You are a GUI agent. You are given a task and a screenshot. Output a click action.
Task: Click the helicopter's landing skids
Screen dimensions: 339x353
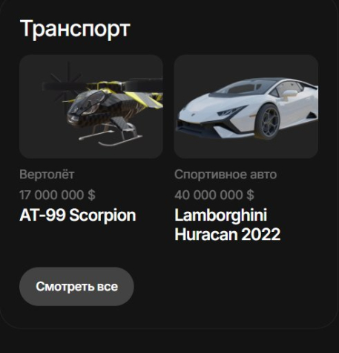[x=111, y=137]
